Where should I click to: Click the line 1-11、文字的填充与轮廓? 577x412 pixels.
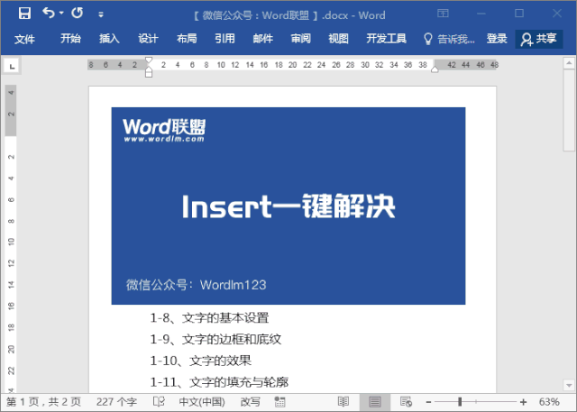tap(219, 382)
